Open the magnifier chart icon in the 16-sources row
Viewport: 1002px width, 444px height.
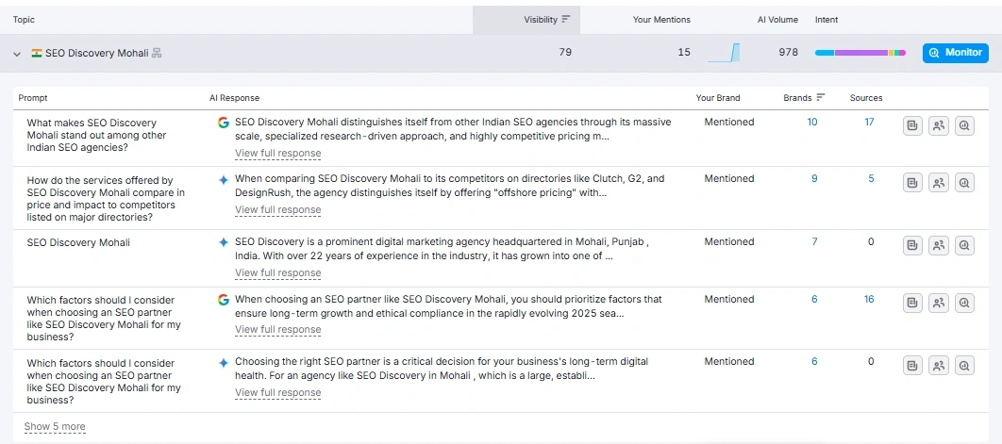pos(964,304)
